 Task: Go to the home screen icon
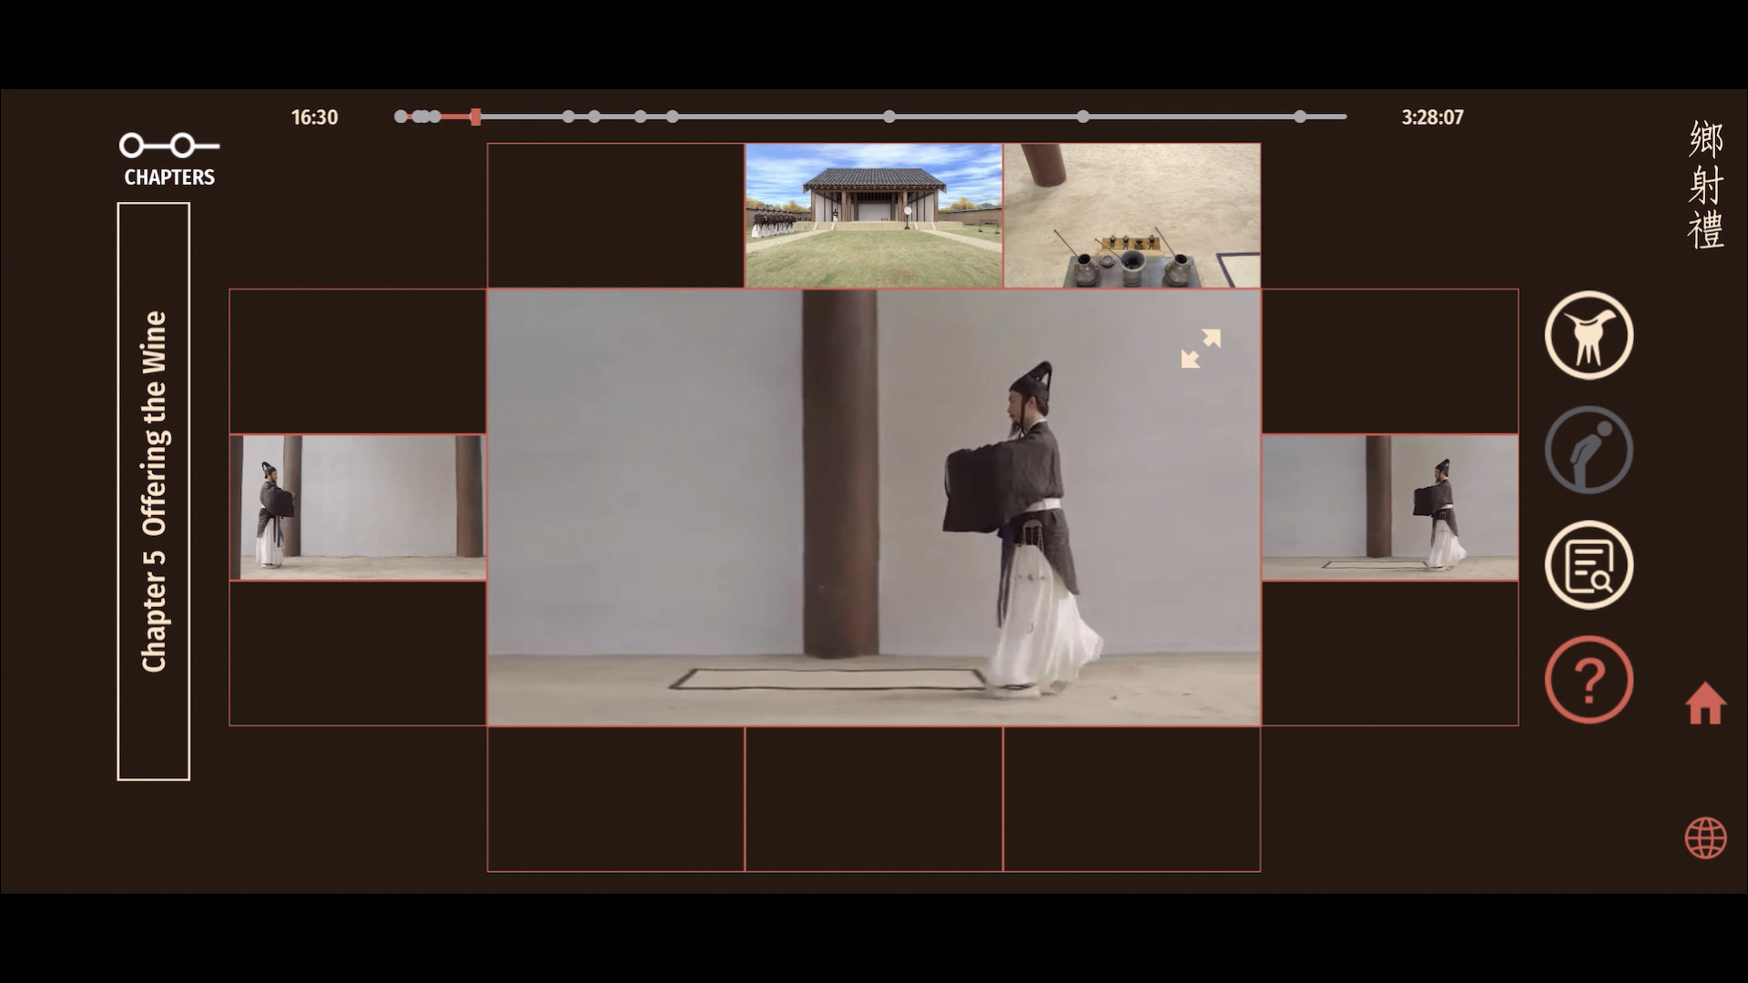coord(1705,704)
